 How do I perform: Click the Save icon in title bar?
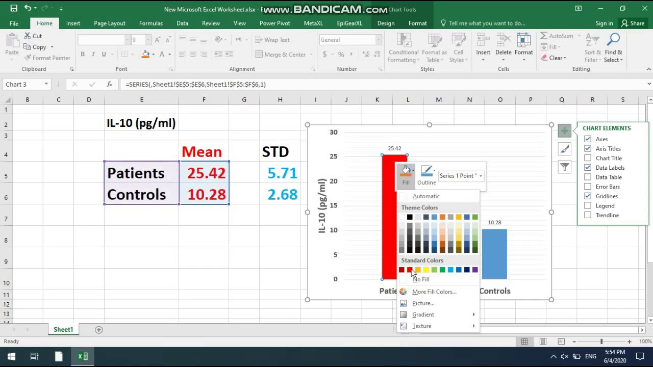(x=14, y=8)
